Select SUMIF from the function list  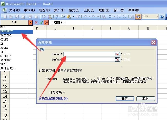16,64
